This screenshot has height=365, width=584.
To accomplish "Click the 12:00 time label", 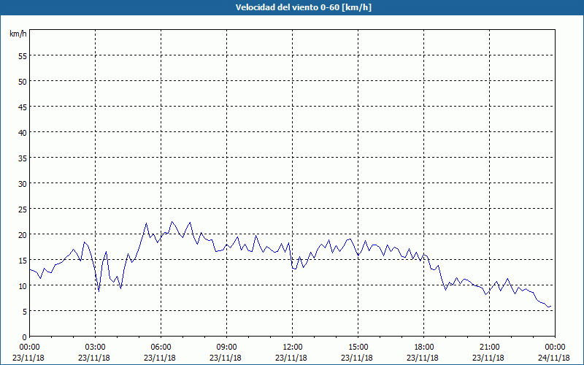I will [293, 347].
